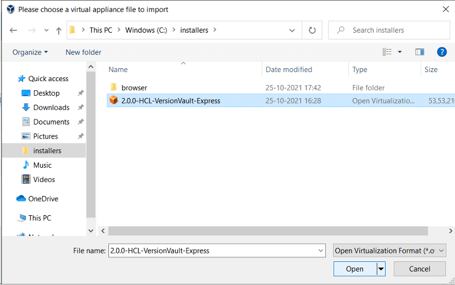This screenshot has width=455, height=285.
Task: Click navigation pane scroll up arrow
Action: (91, 67)
